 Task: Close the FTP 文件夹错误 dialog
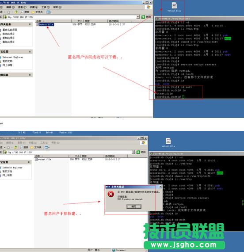tap(160, 187)
